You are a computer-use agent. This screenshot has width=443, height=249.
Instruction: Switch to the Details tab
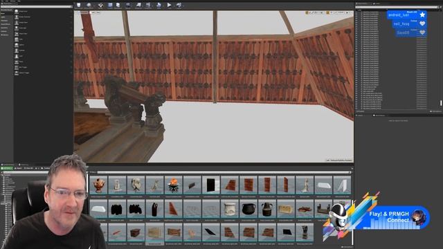point(360,116)
